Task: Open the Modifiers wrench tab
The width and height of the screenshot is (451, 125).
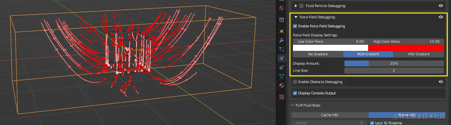Action: (281, 40)
